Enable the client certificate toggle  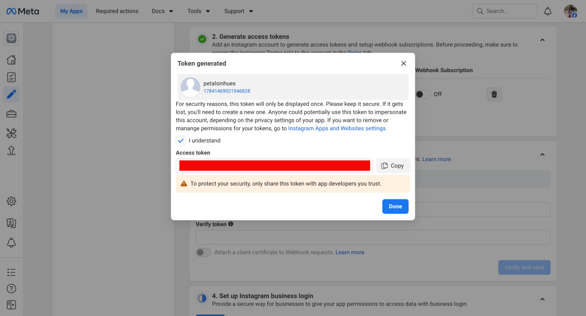click(x=203, y=252)
